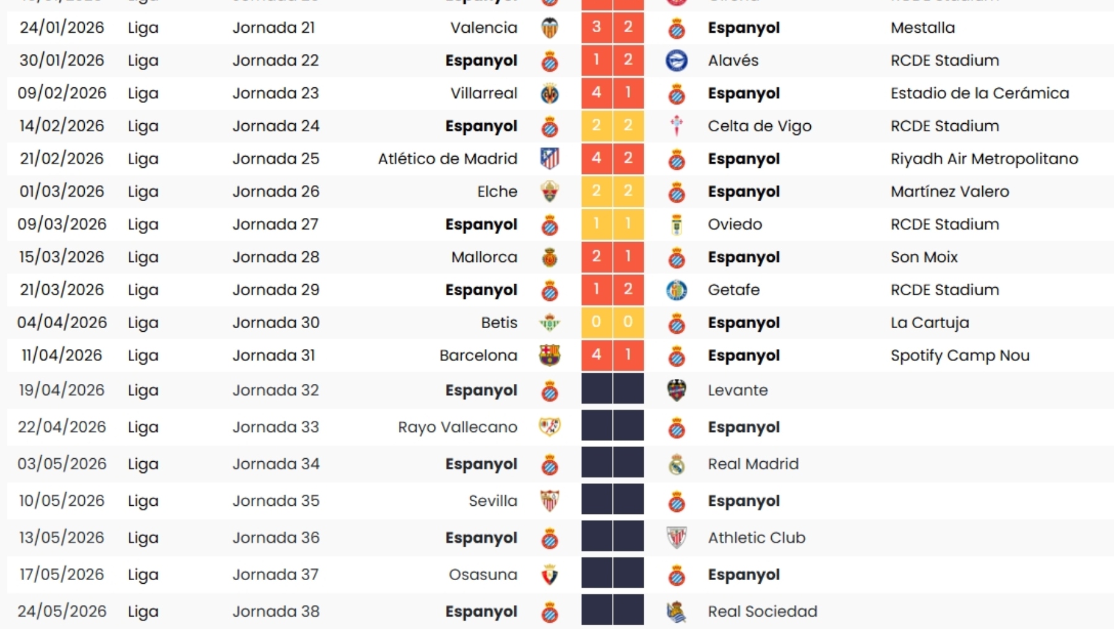Image resolution: width=1114 pixels, height=629 pixels.
Task: Click the Villarreal crest in Jornada 23
Action: pyautogui.click(x=551, y=93)
